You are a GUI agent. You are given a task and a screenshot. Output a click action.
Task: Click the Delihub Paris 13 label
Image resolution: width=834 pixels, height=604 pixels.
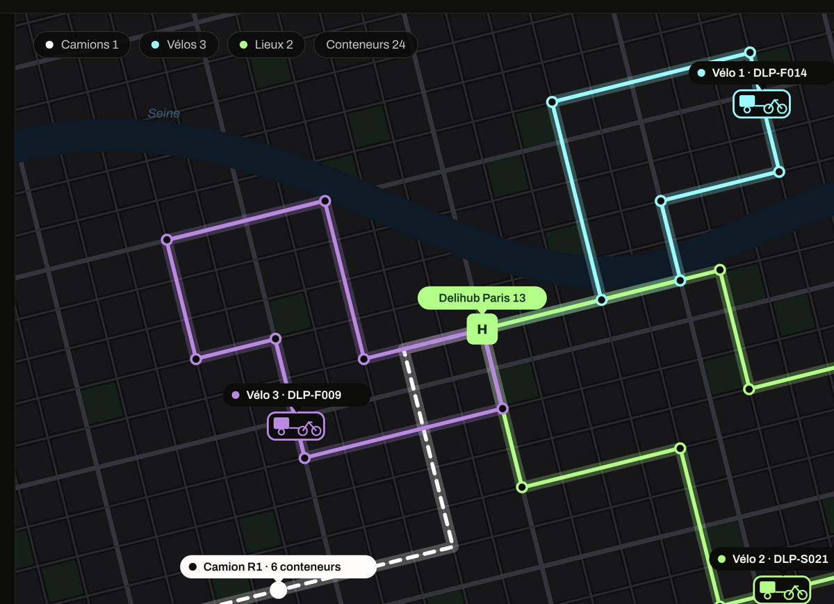tap(482, 298)
